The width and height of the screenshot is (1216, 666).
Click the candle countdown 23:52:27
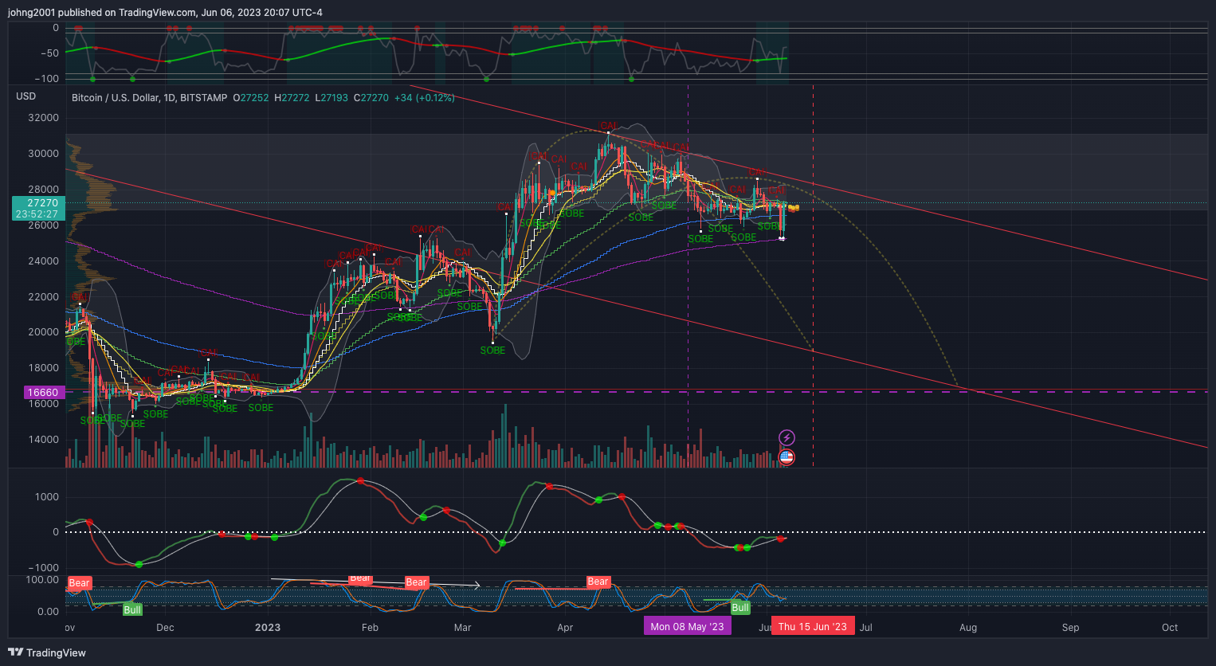pyautogui.click(x=37, y=214)
